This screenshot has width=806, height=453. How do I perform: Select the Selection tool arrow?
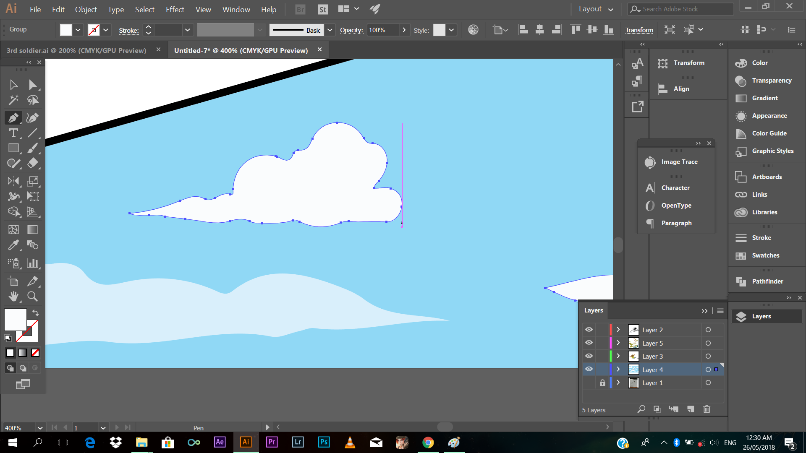pyautogui.click(x=13, y=85)
